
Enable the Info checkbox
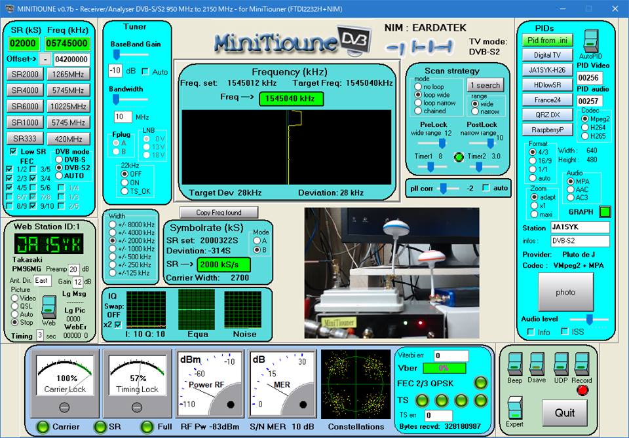pos(531,332)
